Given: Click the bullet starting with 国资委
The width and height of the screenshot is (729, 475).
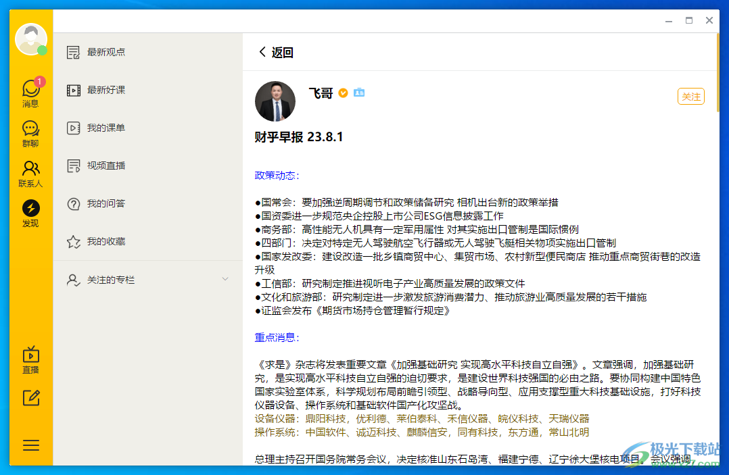Looking at the screenshot, I should point(379,216).
